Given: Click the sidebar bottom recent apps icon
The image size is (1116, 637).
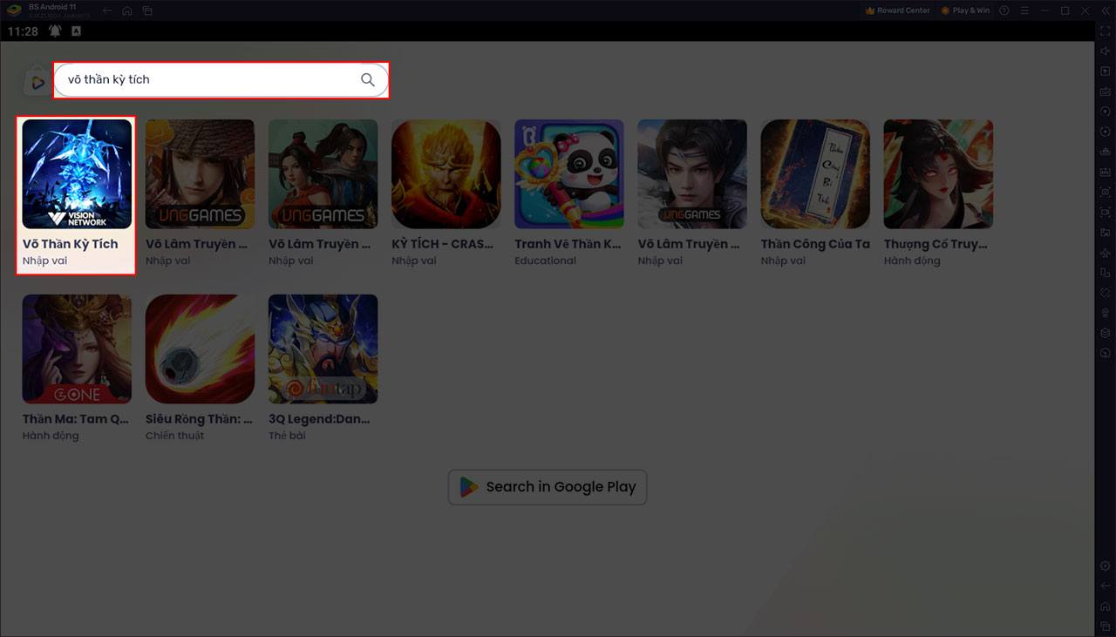Looking at the screenshot, I should (1105, 625).
